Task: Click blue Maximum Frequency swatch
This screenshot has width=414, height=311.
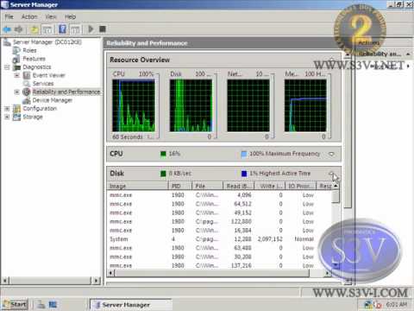Action: click(244, 154)
